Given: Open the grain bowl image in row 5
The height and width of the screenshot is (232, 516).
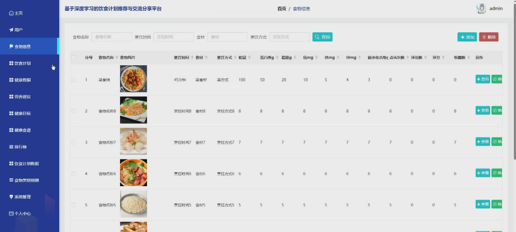Looking at the screenshot, I should tap(133, 204).
